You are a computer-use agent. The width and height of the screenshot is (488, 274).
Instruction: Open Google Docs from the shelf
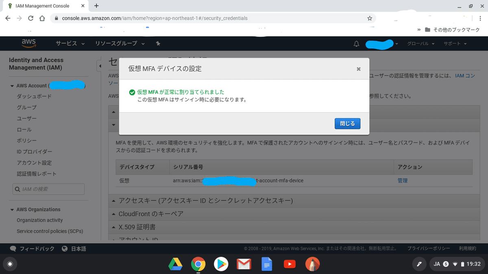pos(266,264)
